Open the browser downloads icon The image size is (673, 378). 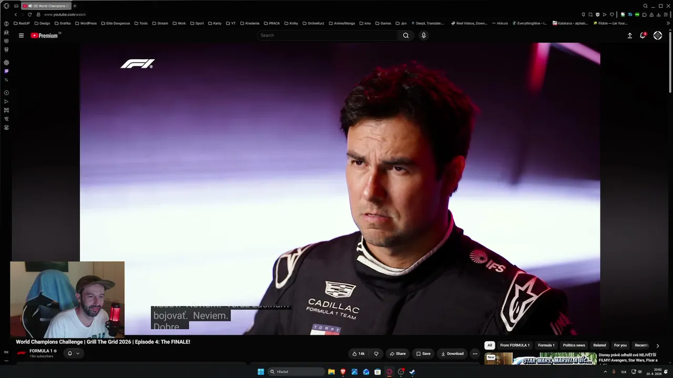coord(658,15)
